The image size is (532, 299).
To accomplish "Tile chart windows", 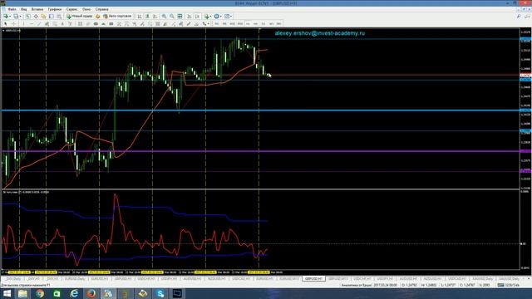I will point(180,17).
